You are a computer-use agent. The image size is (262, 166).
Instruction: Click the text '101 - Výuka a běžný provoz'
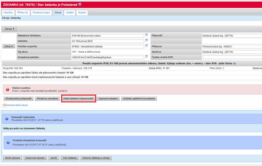(86, 52)
